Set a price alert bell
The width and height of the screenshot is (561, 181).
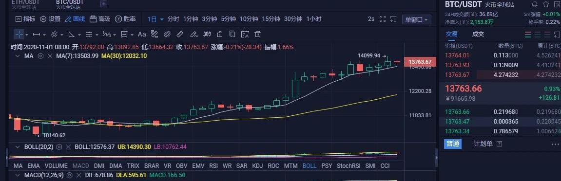(x=535, y=4)
